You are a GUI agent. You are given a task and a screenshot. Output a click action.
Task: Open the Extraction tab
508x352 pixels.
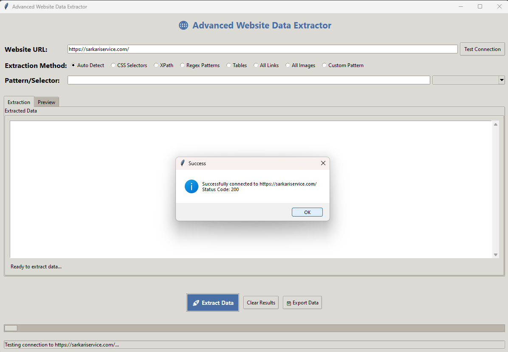(x=19, y=102)
